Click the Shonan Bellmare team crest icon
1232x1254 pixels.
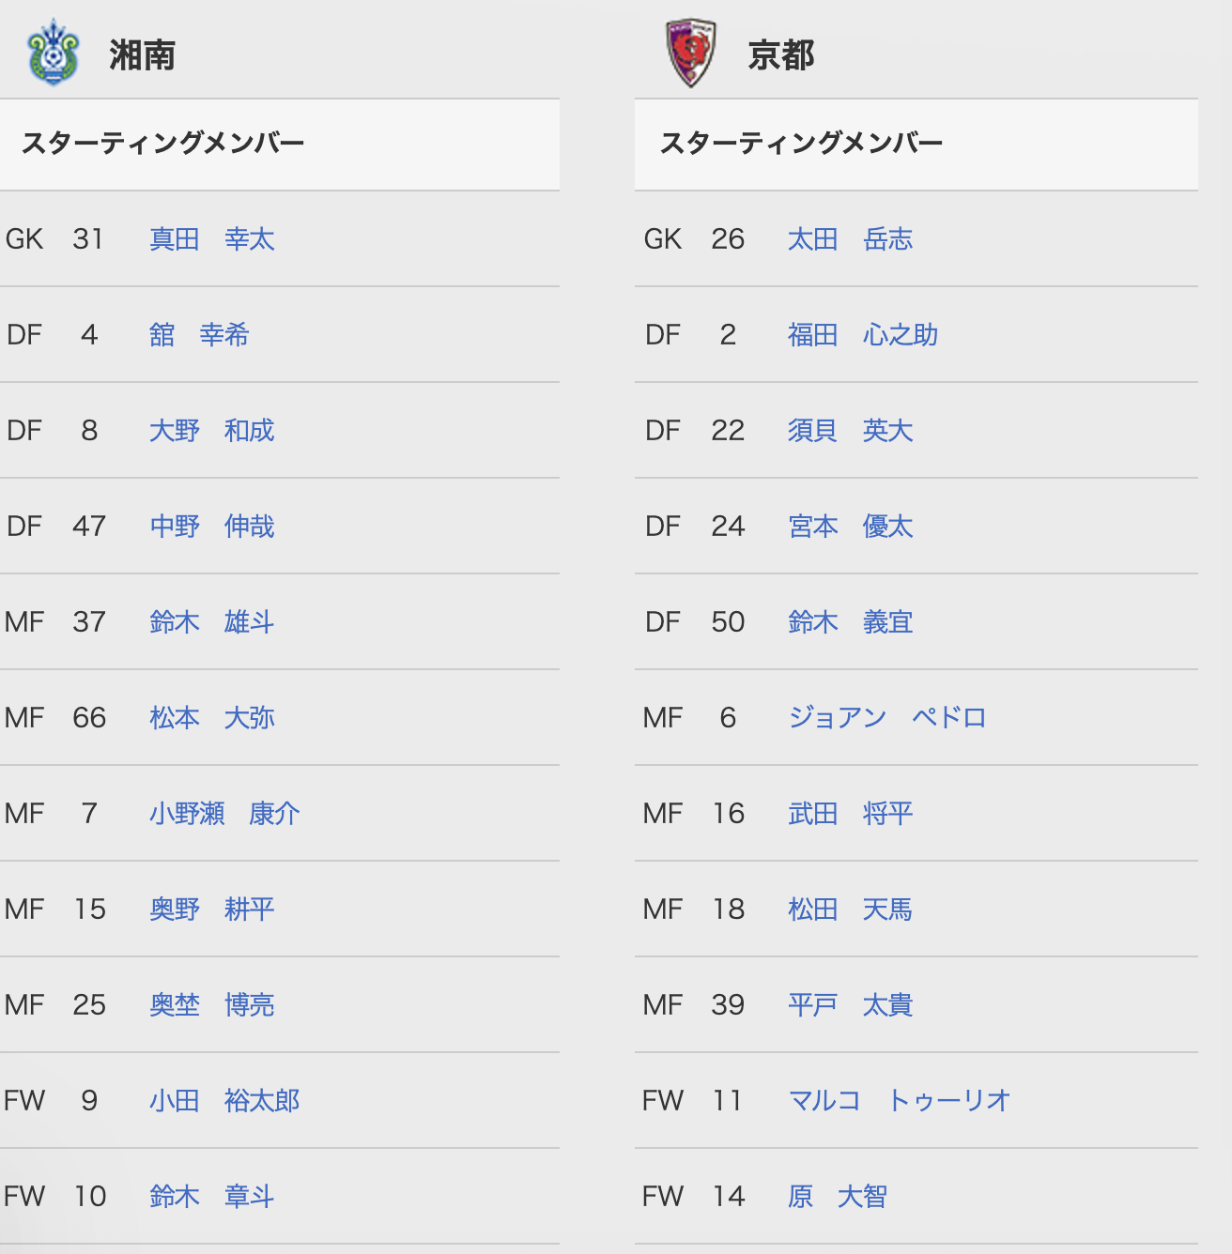coord(54,54)
